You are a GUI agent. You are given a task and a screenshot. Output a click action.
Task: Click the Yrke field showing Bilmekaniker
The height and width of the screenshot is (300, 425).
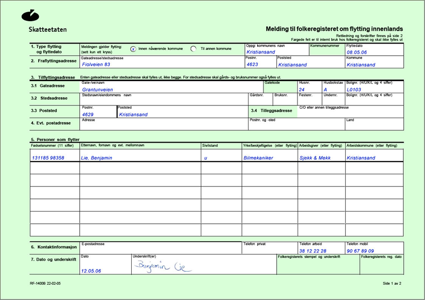pyautogui.click(x=263, y=158)
